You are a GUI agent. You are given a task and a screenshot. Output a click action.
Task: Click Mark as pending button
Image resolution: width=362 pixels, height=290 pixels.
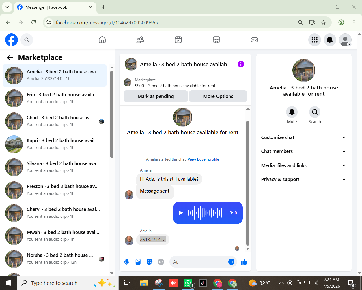tap(156, 96)
